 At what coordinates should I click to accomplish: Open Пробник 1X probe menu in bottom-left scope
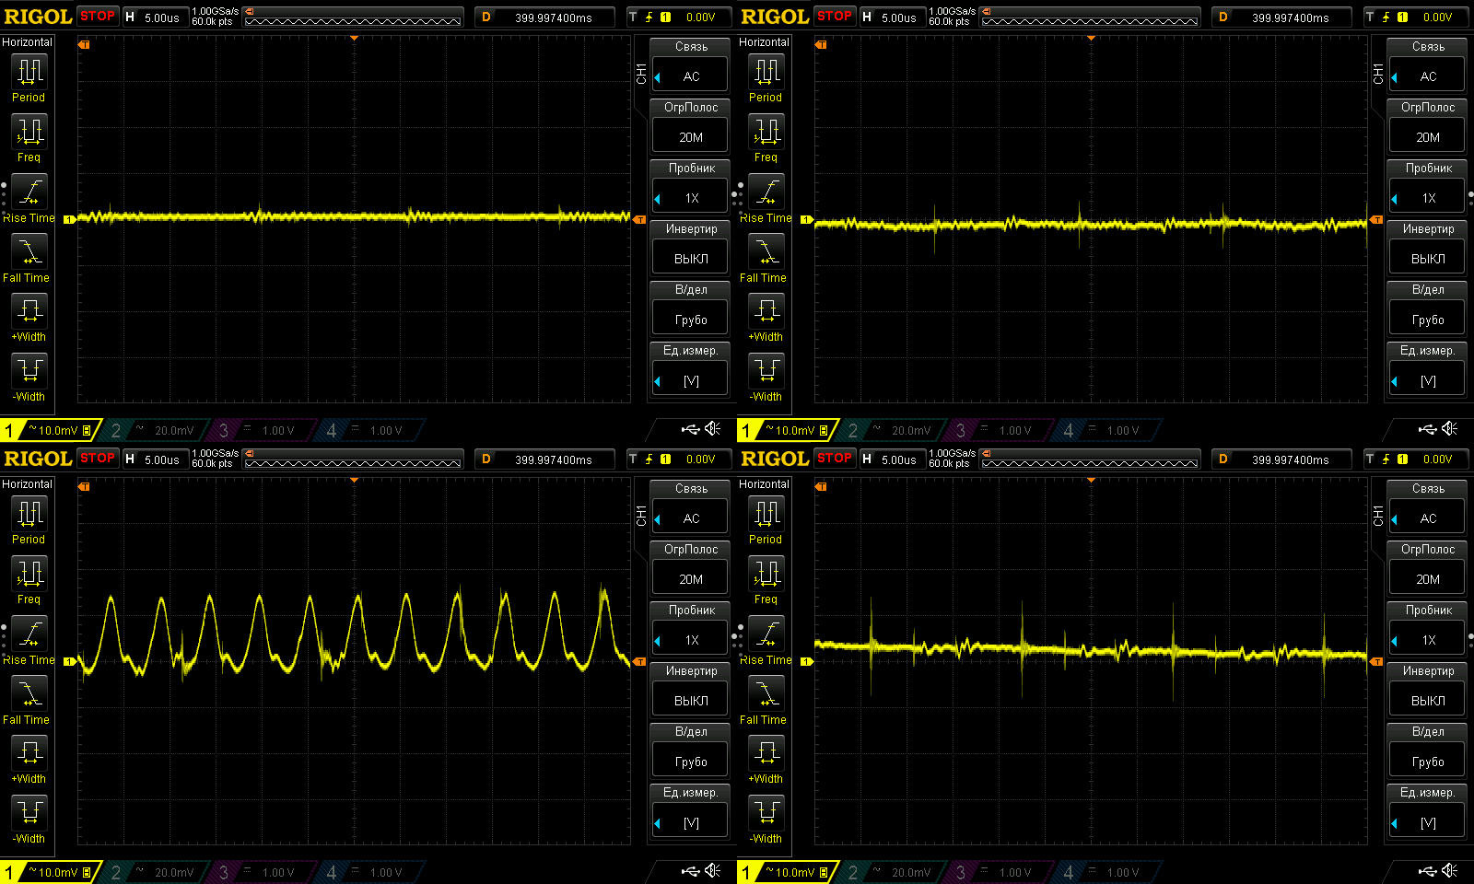click(691, 640)
